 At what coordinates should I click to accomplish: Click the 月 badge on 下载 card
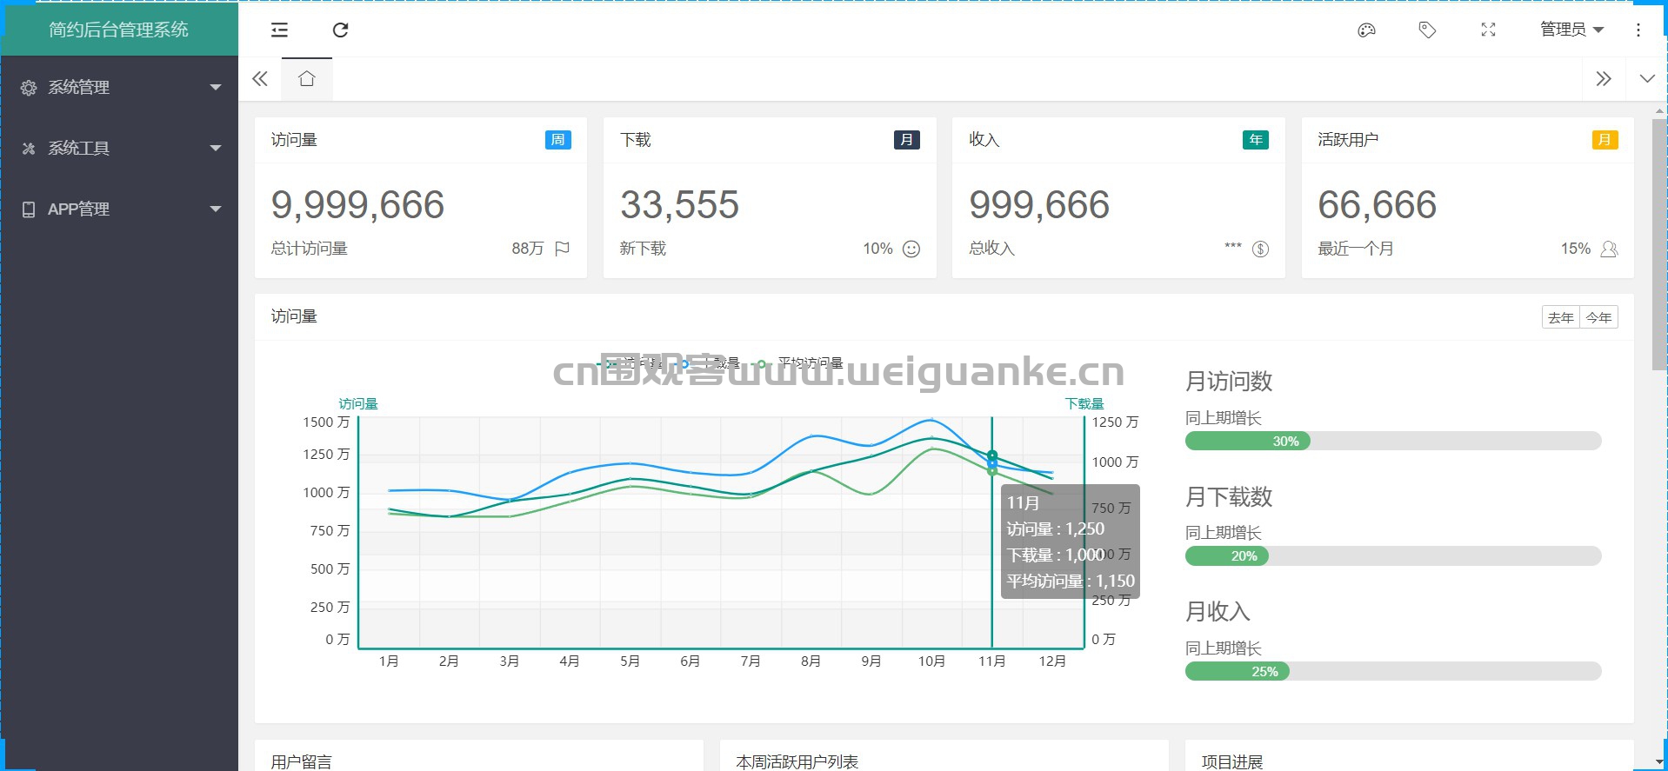(x=907, y=140)
